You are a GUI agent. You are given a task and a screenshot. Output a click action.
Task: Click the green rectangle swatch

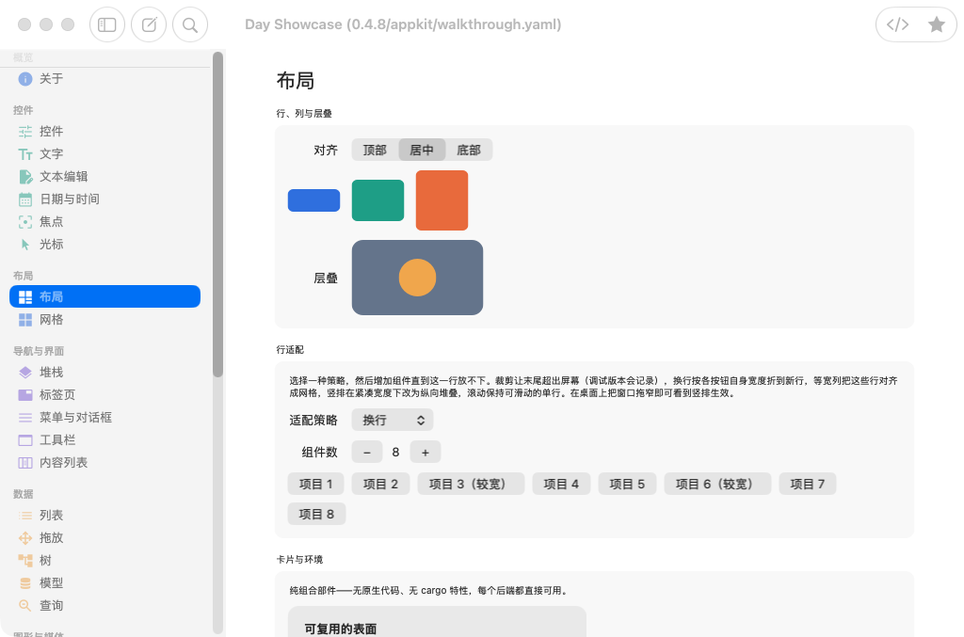378,200
